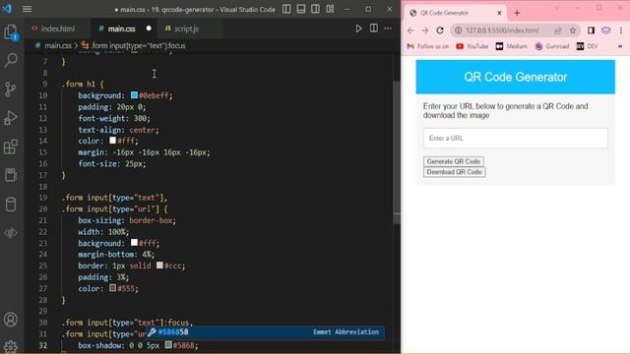
Task: Toggle primary side bar layout button
Action: [286, 9]
